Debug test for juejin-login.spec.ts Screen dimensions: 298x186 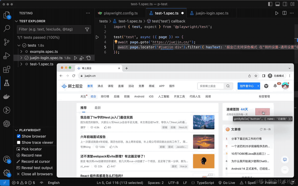(82, 58)
